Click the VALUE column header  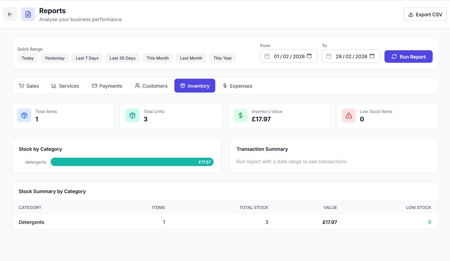coord(330,207)
